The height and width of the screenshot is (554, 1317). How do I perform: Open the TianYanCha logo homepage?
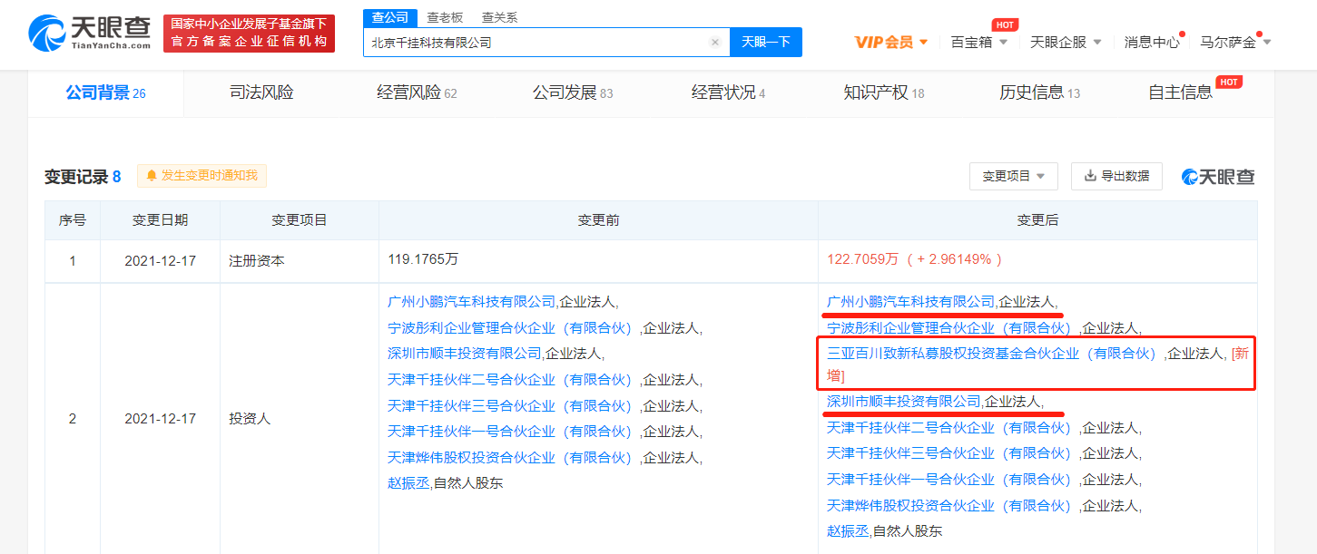point(89,34)
